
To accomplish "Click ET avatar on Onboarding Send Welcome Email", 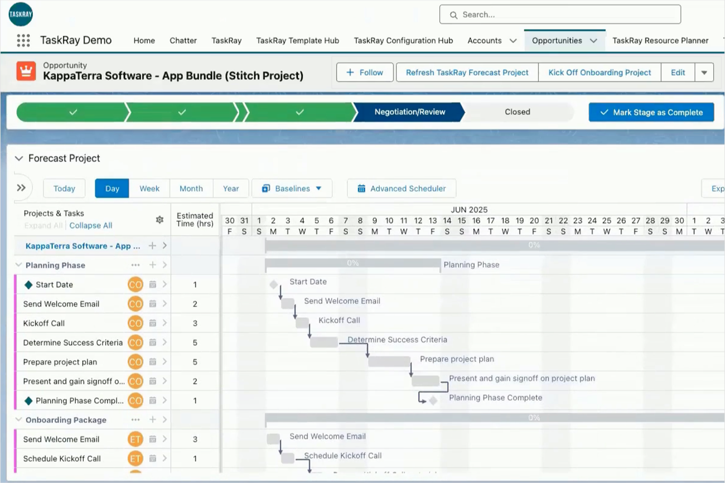I will coord(135,439).
